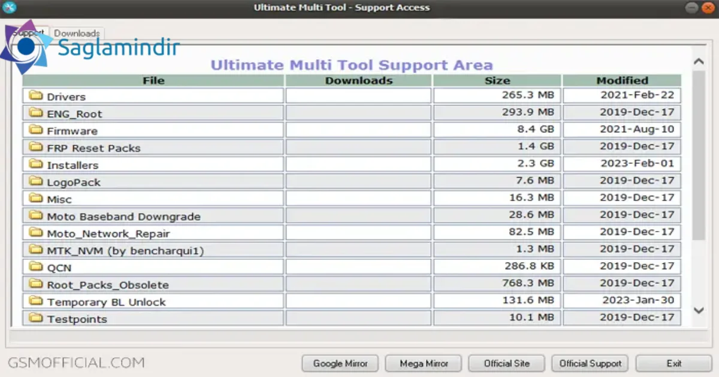Click the 2023-Jan-30 modified date
Viewport: 719px width, 377px height.
(x=638, y=300)
